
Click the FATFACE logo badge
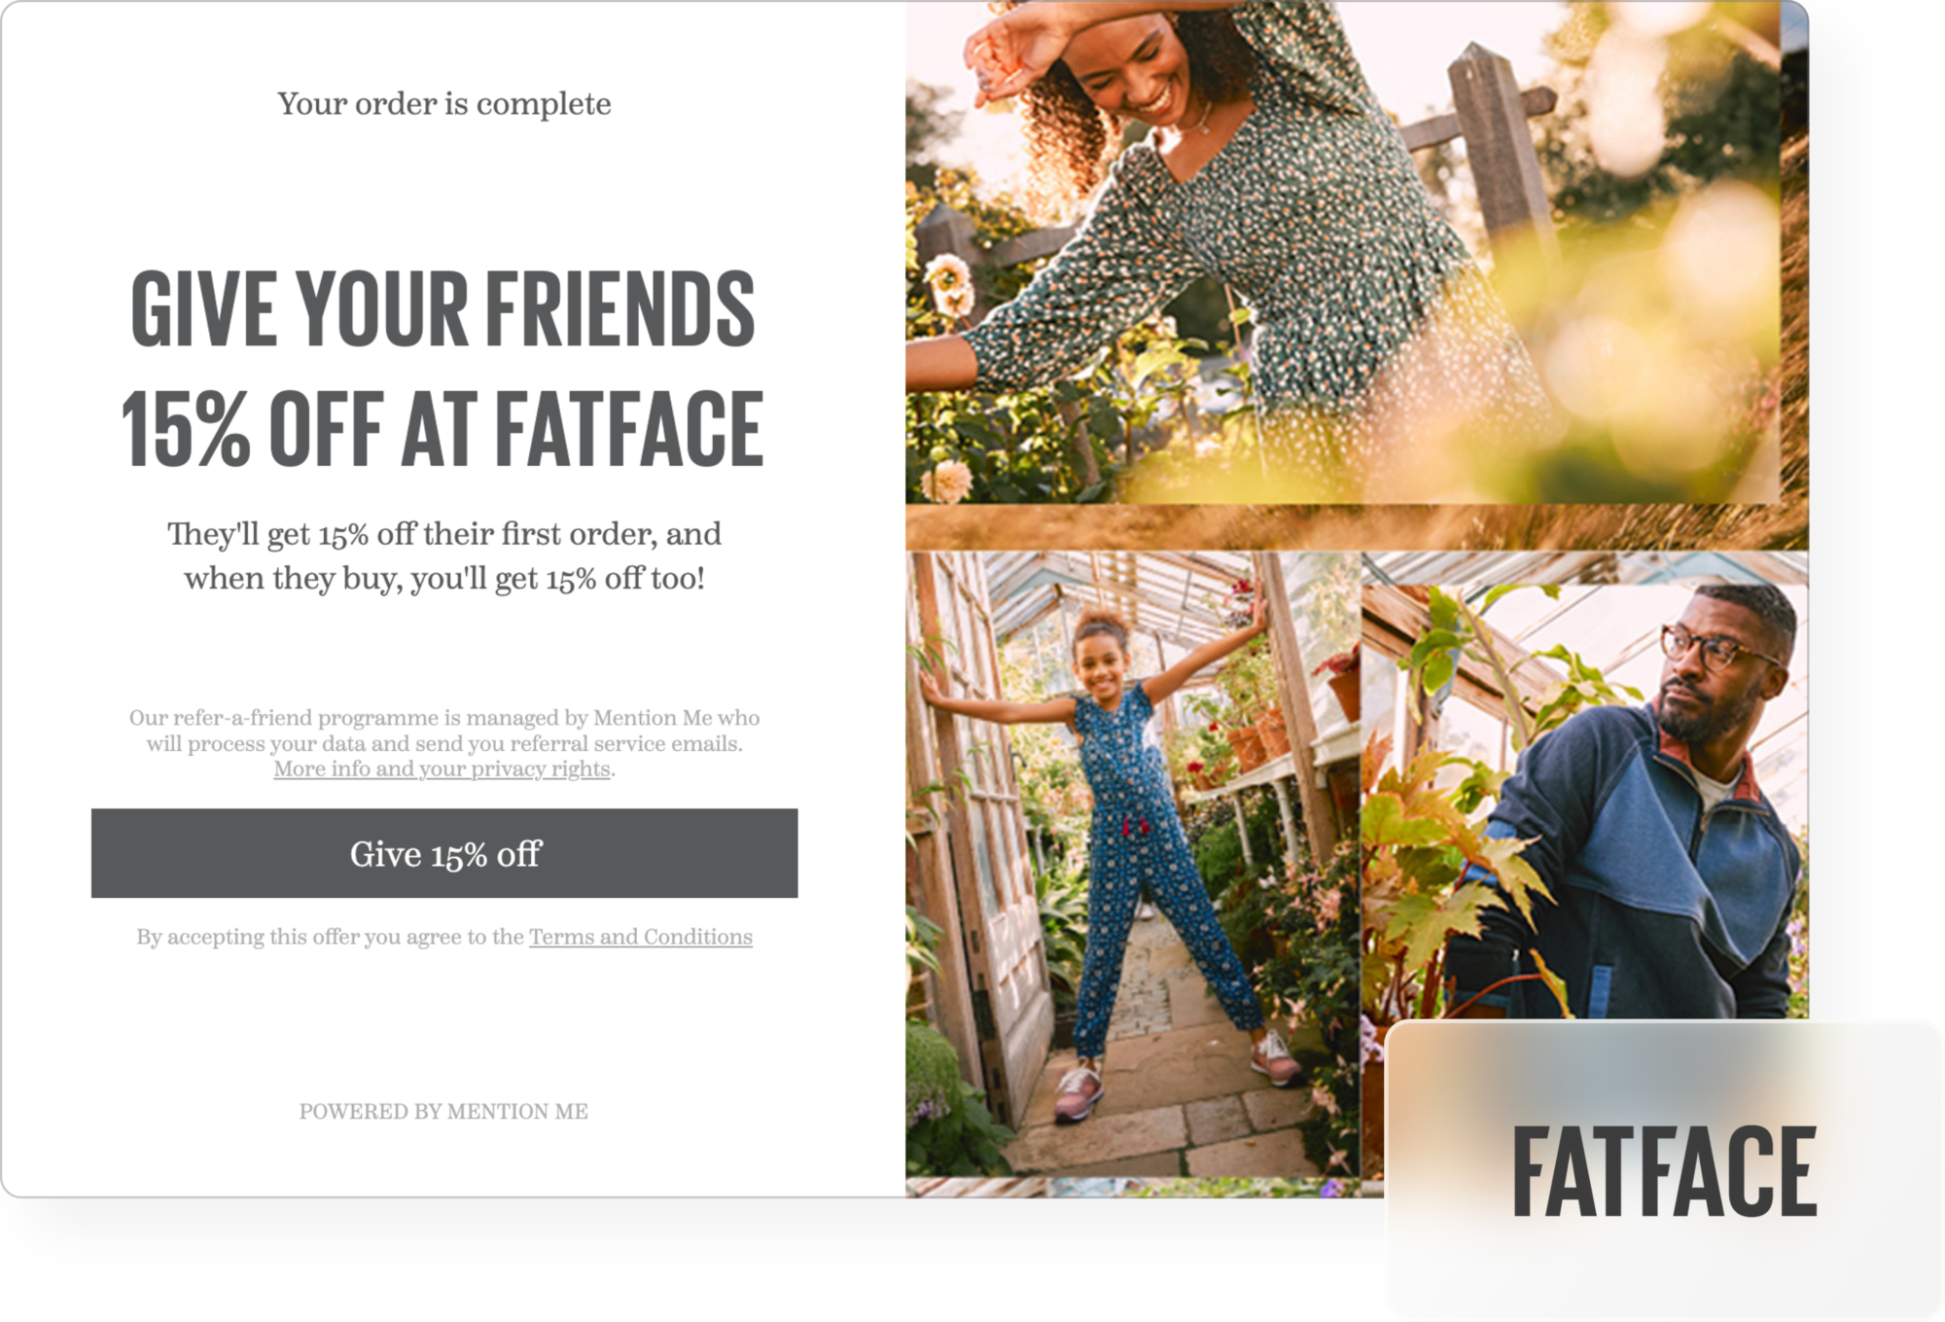[x=1664, y=1170]
